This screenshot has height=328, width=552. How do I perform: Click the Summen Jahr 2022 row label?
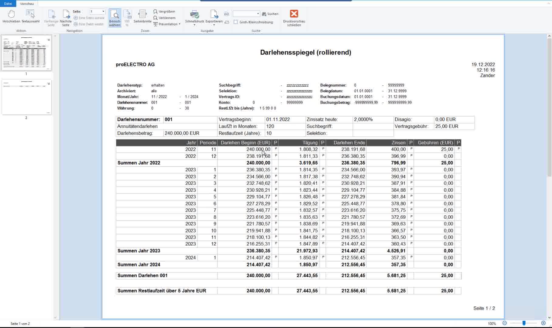tap(139, 163)
